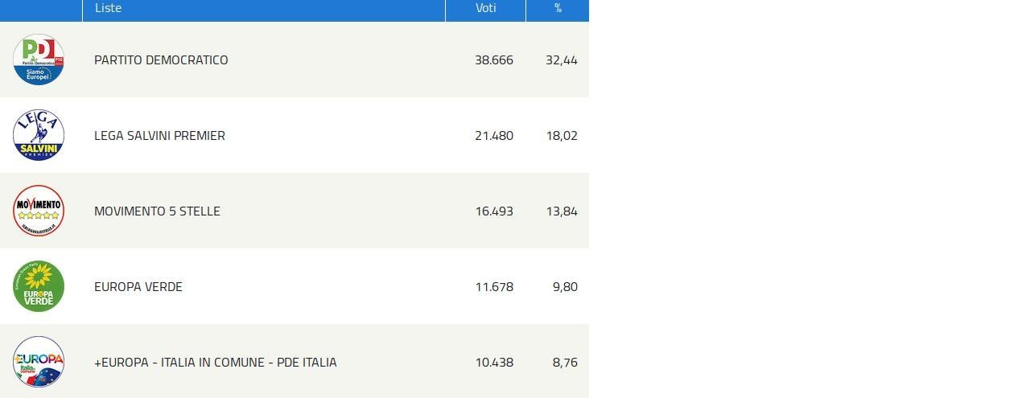Click the 32,44 percentage value
The height and width of the screenshot is (398, 1026).
tap(562, 60)
